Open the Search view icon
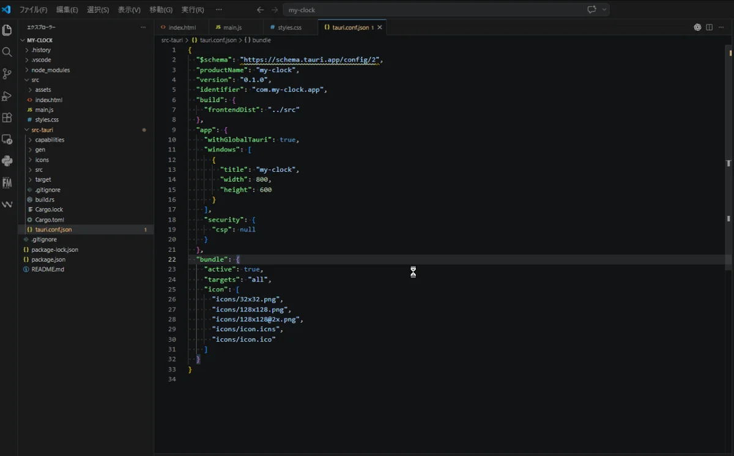734x456 pixels. [7, 52]
